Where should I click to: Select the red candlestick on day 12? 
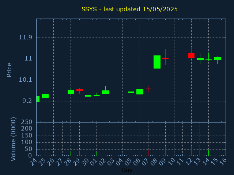(x=191, y=55)
